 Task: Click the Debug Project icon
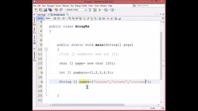coord(106,10)
